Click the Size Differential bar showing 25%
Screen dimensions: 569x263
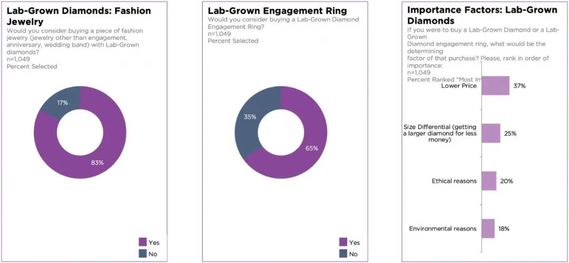click(491, 133)
